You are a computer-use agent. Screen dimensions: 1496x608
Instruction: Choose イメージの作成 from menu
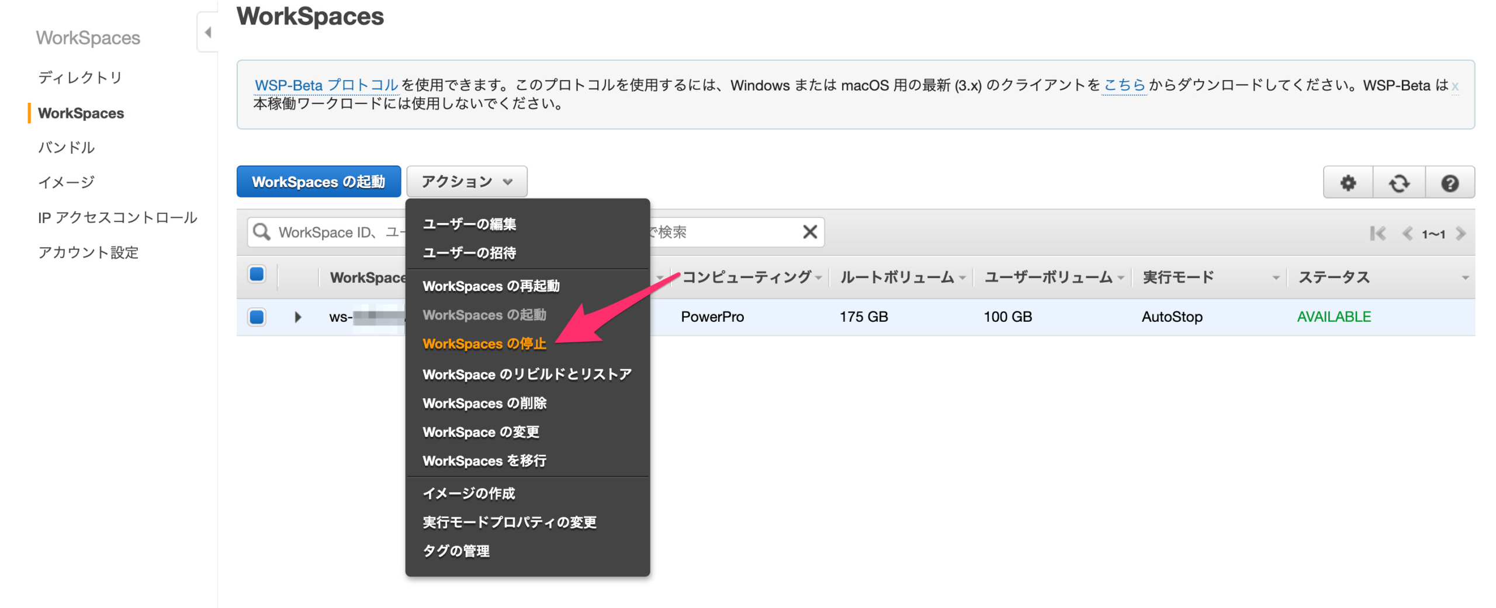point(469,494)
